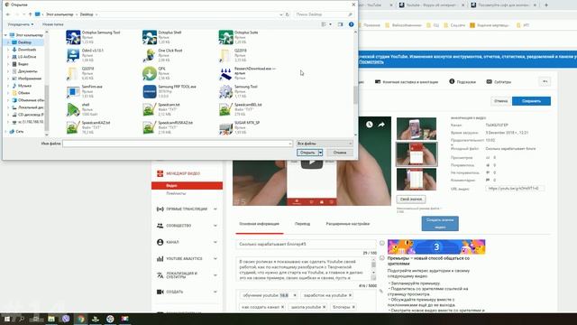The image size is (577, 325).
Task: Switch to the 'Расширенные настройки' tab
Action: 348,224
